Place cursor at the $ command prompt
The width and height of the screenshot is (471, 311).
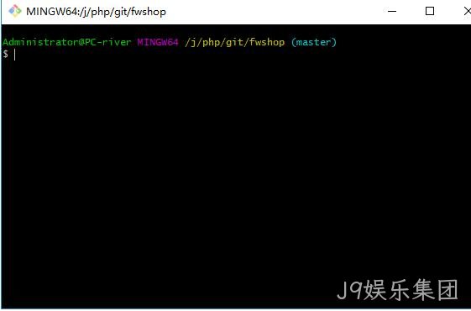point(6,54)
